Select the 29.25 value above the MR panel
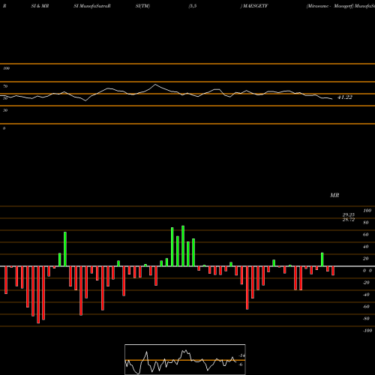Screen dimensions: 375x375 (349, 214)
